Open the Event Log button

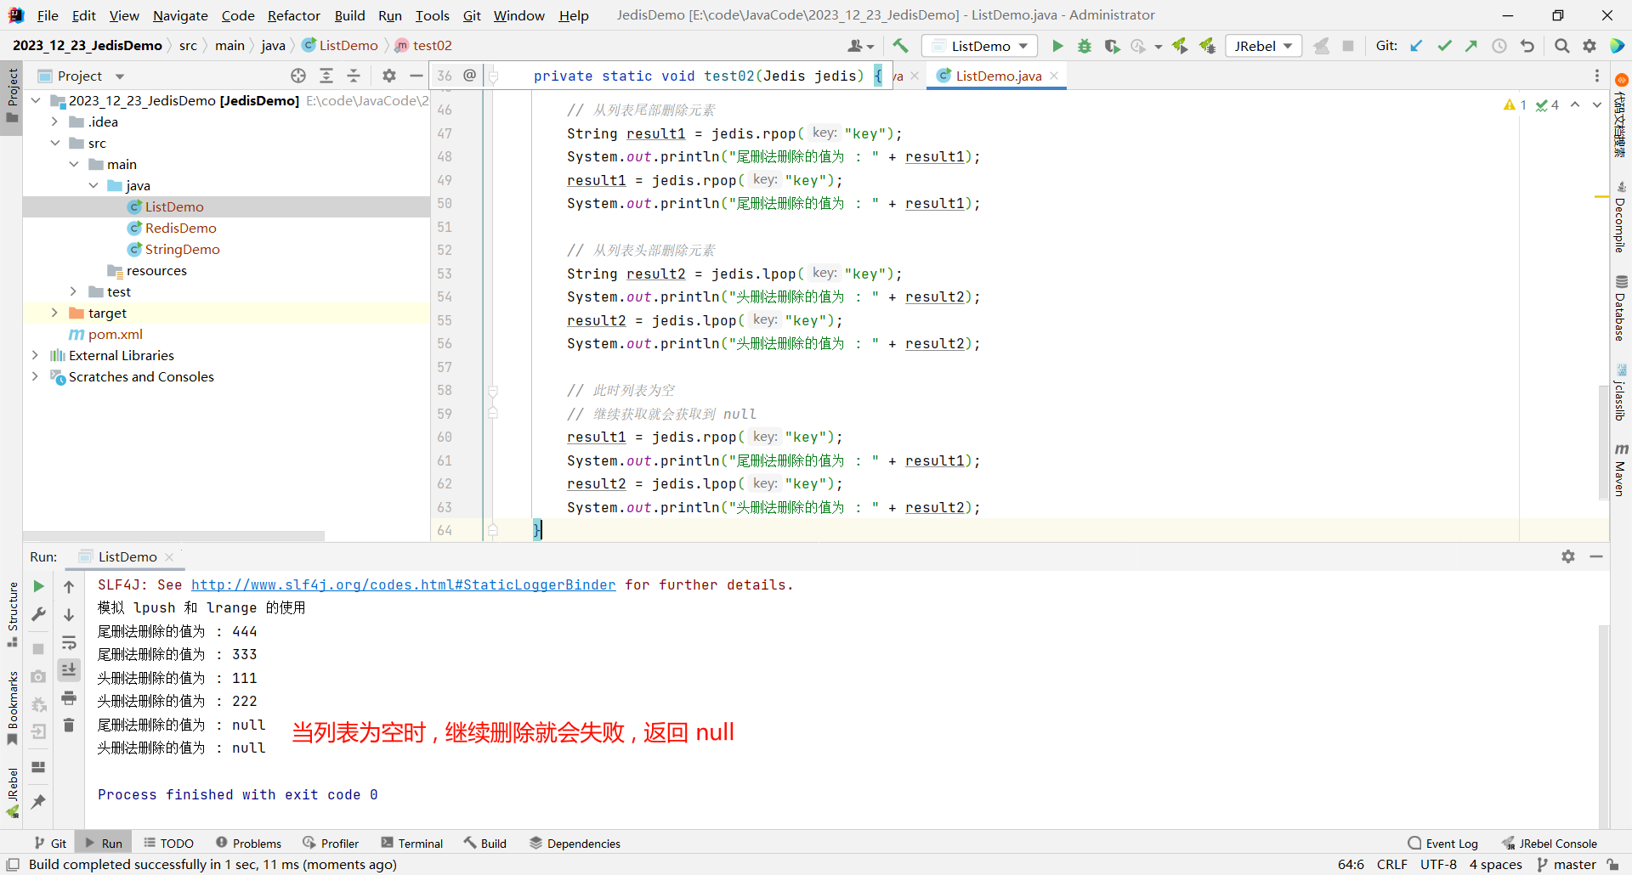pyautogui.click(x=1443, y=843)
